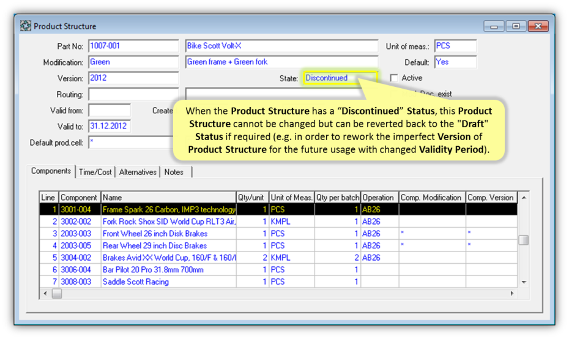The image size is (569, 339).
Task: Select row Rear Wheel 29 inch Disc Brakes
Action: [278, 245]
